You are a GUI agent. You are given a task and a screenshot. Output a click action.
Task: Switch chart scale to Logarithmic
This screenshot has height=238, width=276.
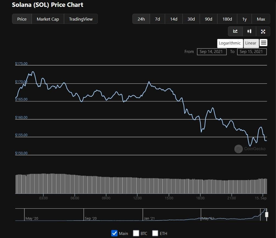(x=230, y=43)
